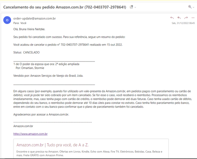
Task: Open the http://www.amazon.com.br link
Action: click(30, 134)
